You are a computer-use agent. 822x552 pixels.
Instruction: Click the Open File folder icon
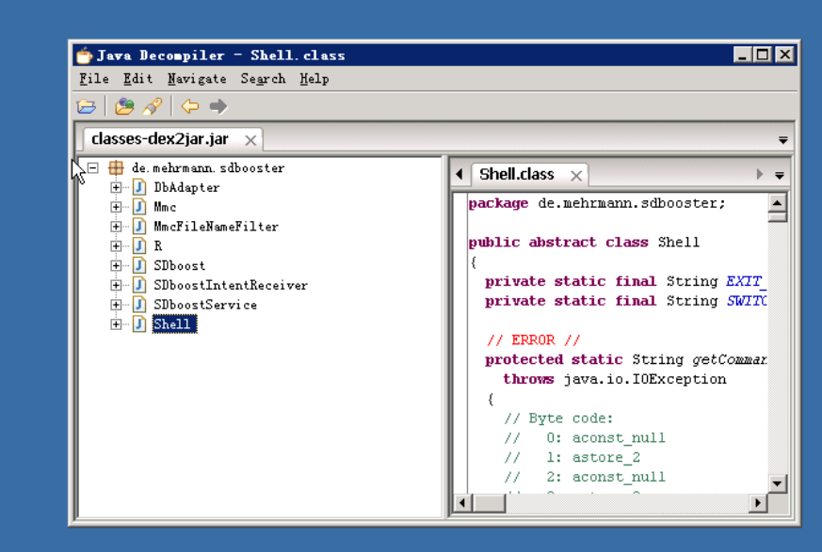(x=87, y=106)
